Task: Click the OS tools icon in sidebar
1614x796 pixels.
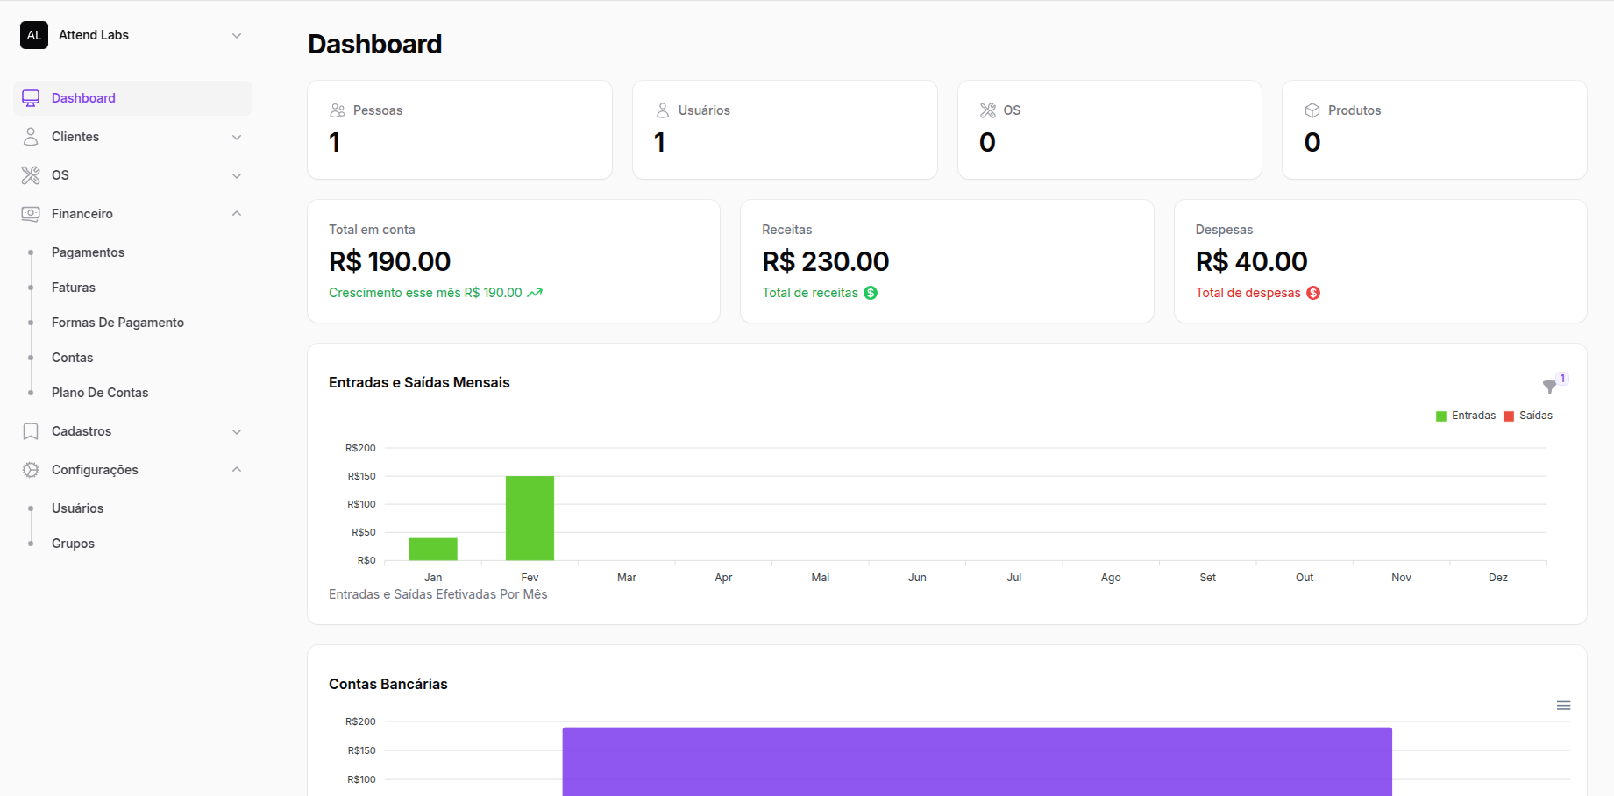Action: (x=31, y=175)
